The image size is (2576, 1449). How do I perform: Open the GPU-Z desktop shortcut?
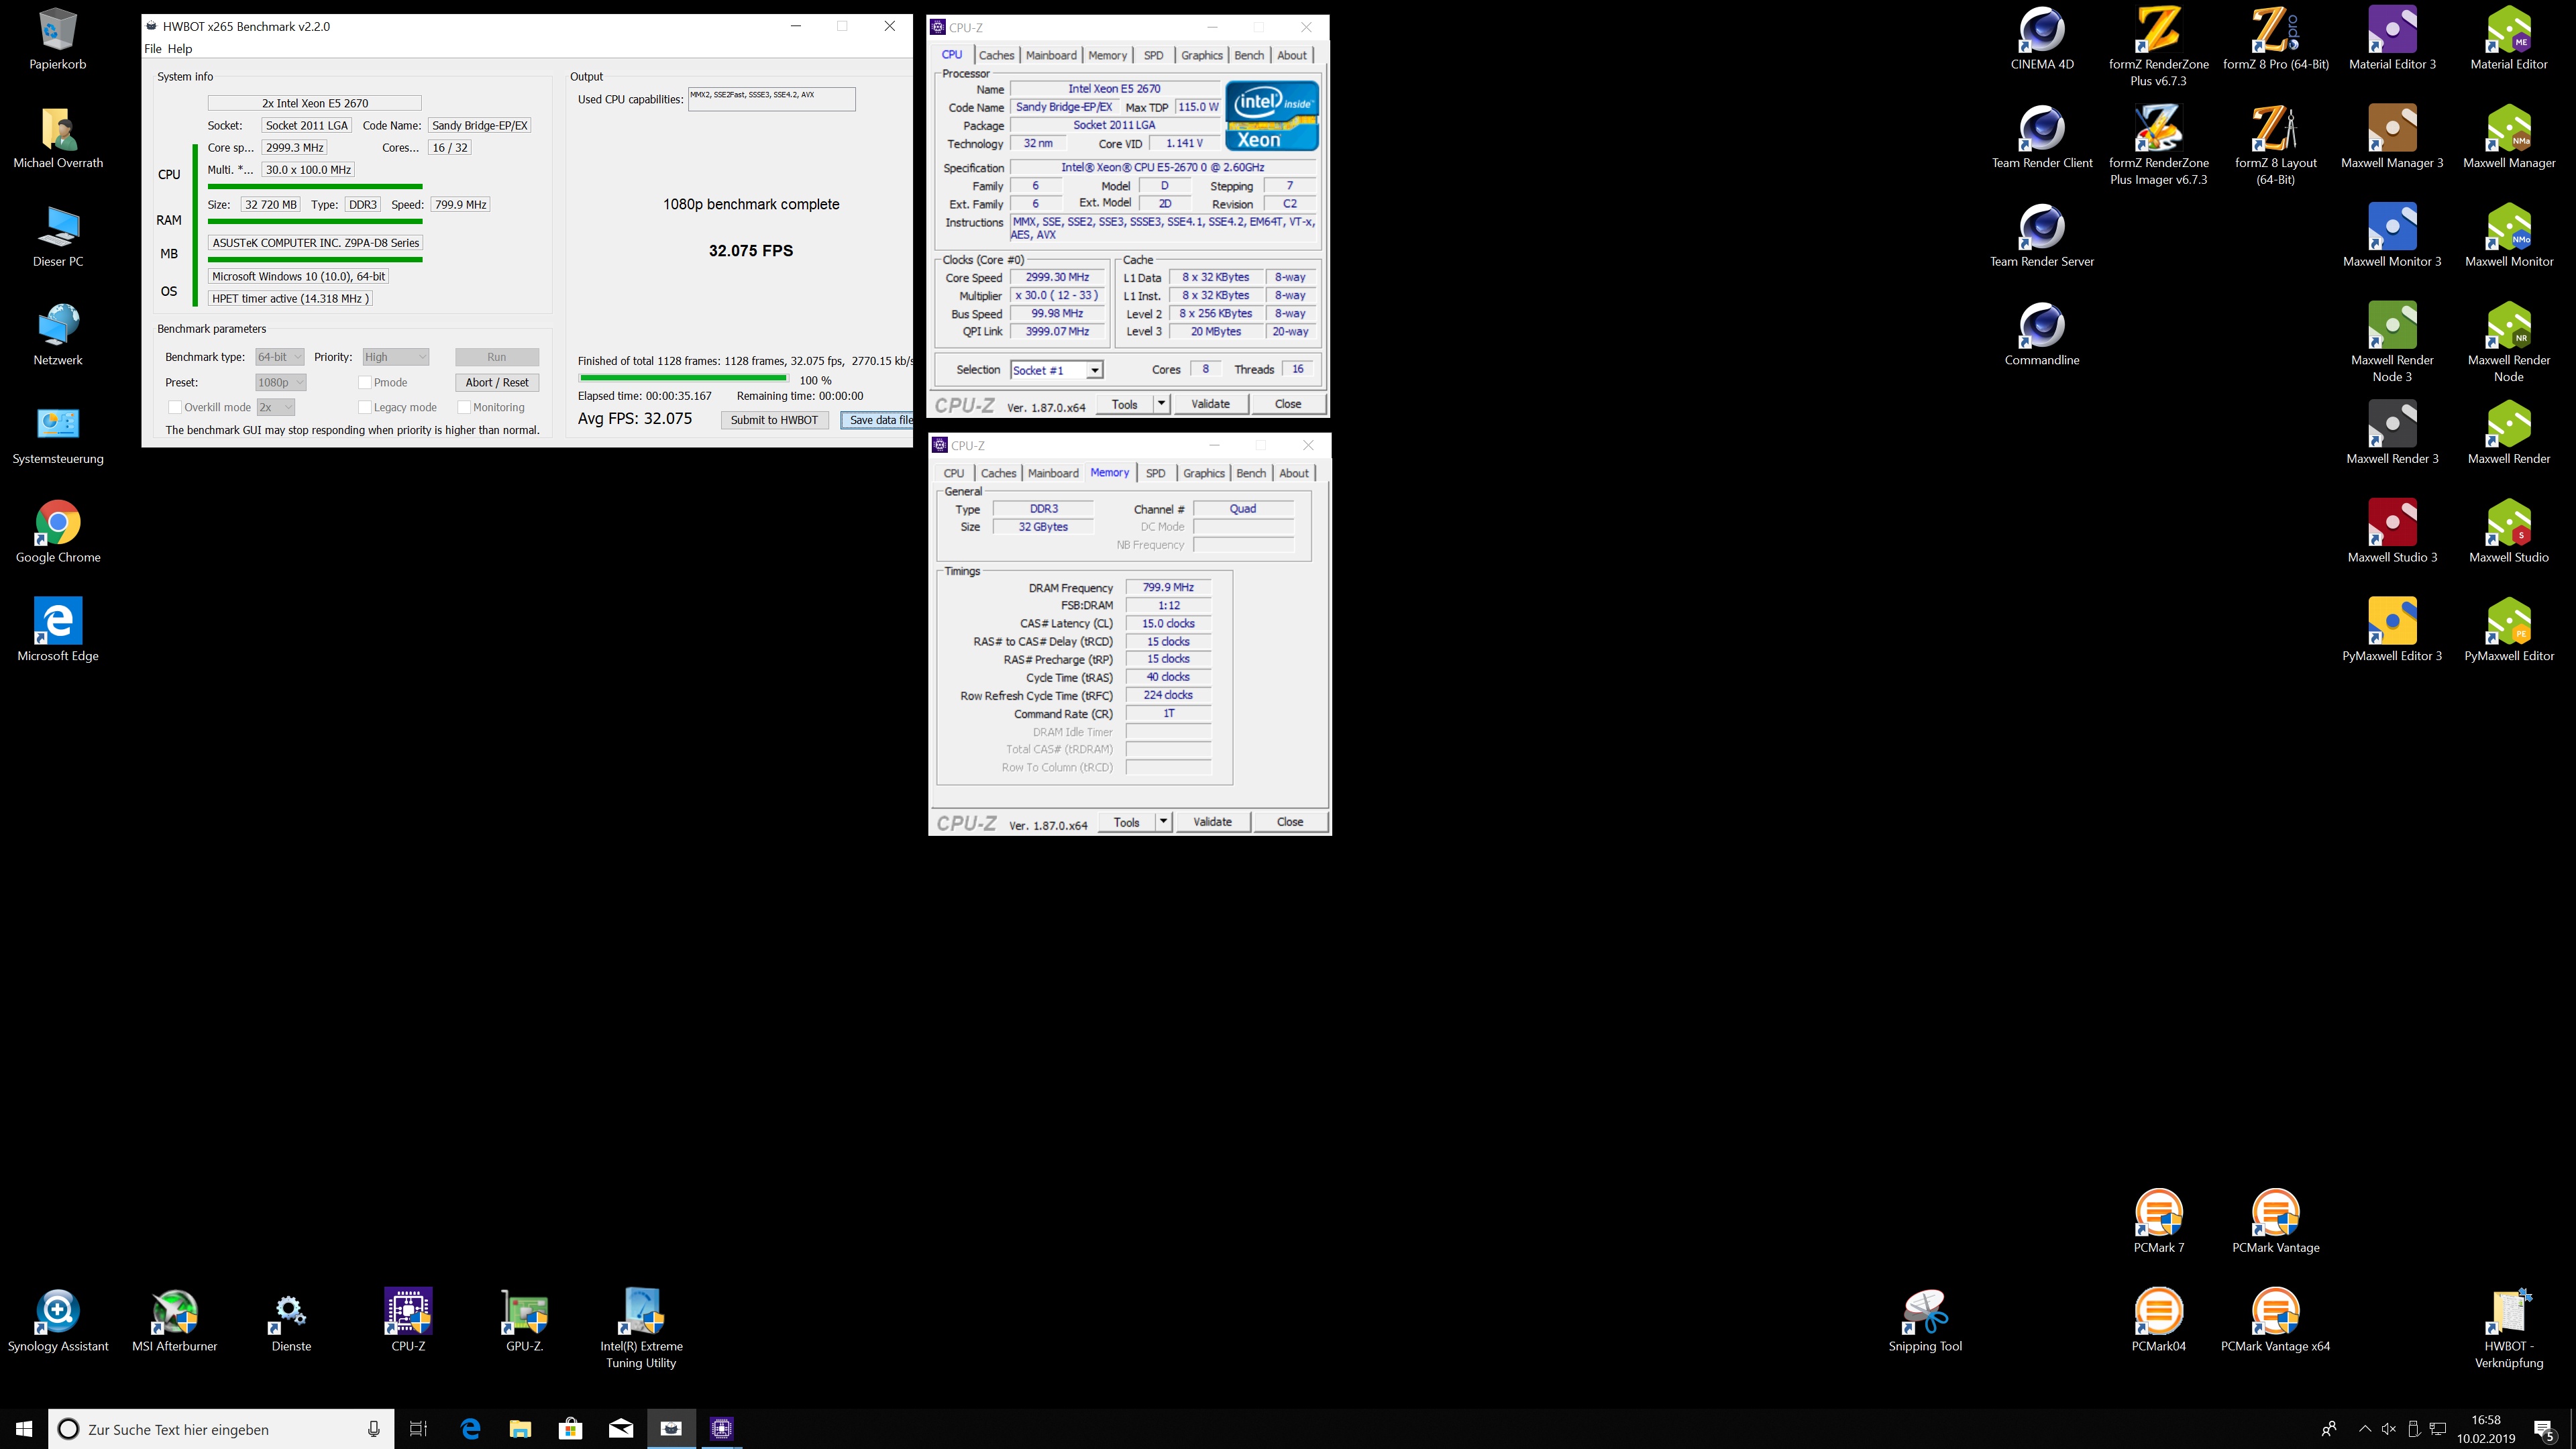(524, 1320)
